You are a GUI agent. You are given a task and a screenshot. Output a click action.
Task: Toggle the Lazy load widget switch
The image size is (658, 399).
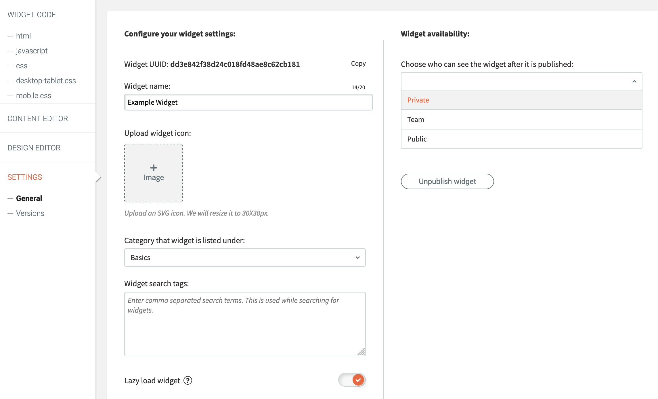[x=352, y=380]
